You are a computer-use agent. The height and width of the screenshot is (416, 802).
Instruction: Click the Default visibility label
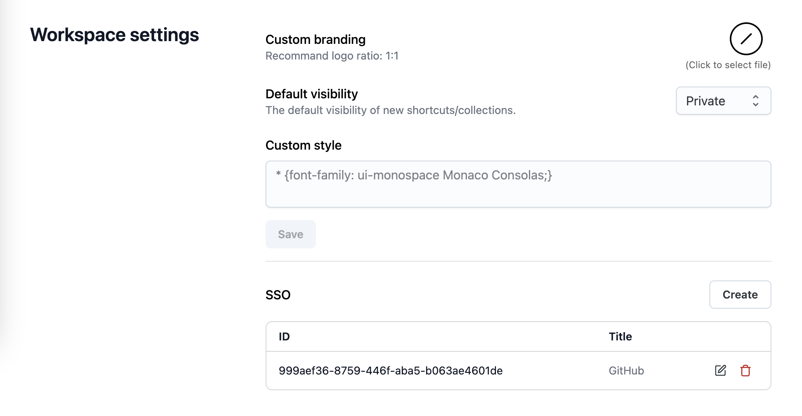tap(312, 94)
